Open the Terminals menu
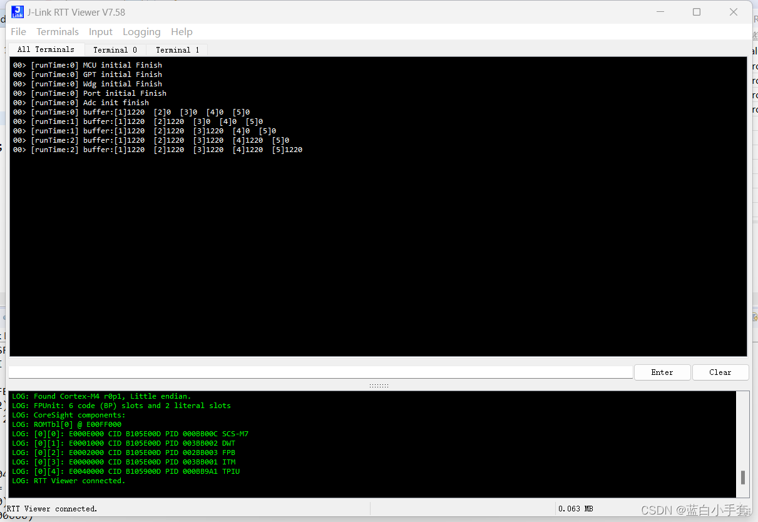Image resolution: width=758 pixels, height=522 pixels. tap(58, 31)
